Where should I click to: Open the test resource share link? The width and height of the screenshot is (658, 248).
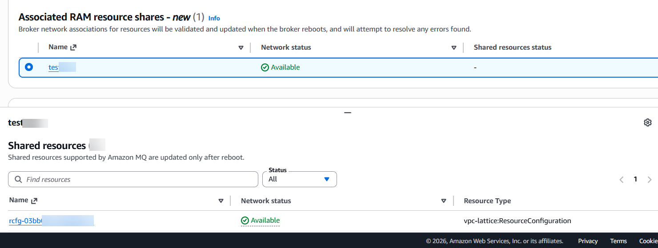pos(62,67)
